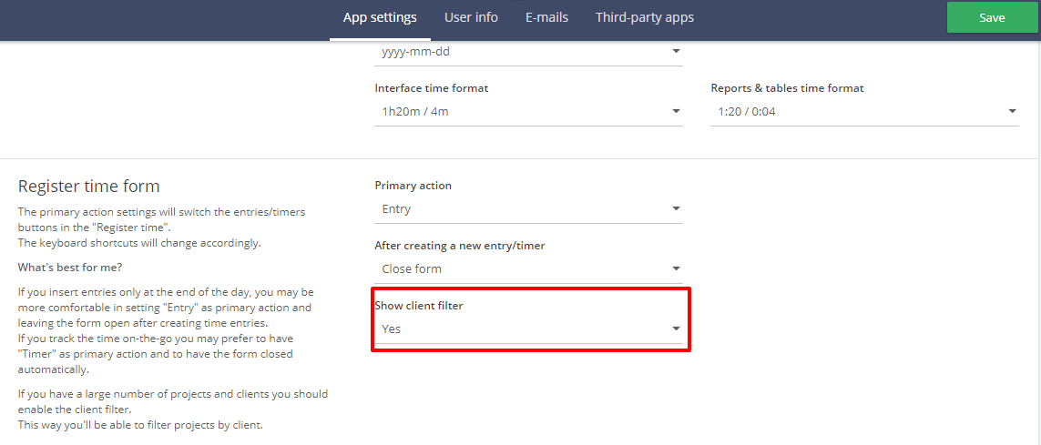Click the Interface time format dropdown arrow

coord(676,111)
